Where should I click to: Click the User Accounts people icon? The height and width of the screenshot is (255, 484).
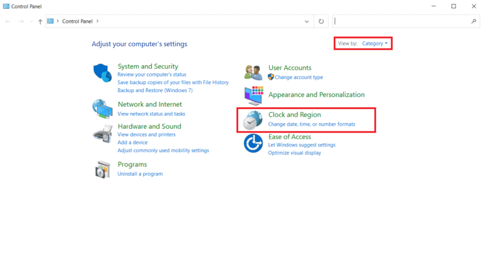click(x=253, y=72)
